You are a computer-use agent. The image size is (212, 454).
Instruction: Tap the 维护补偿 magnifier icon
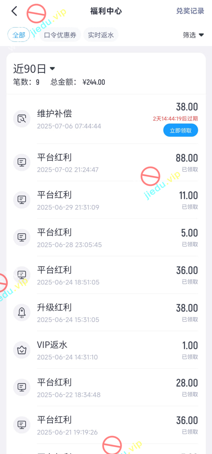tap(22, 119)
